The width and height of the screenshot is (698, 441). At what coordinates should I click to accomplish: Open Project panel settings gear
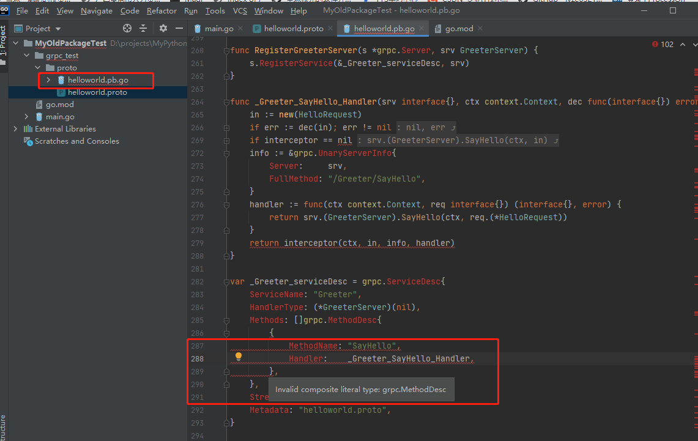point(163,29)
